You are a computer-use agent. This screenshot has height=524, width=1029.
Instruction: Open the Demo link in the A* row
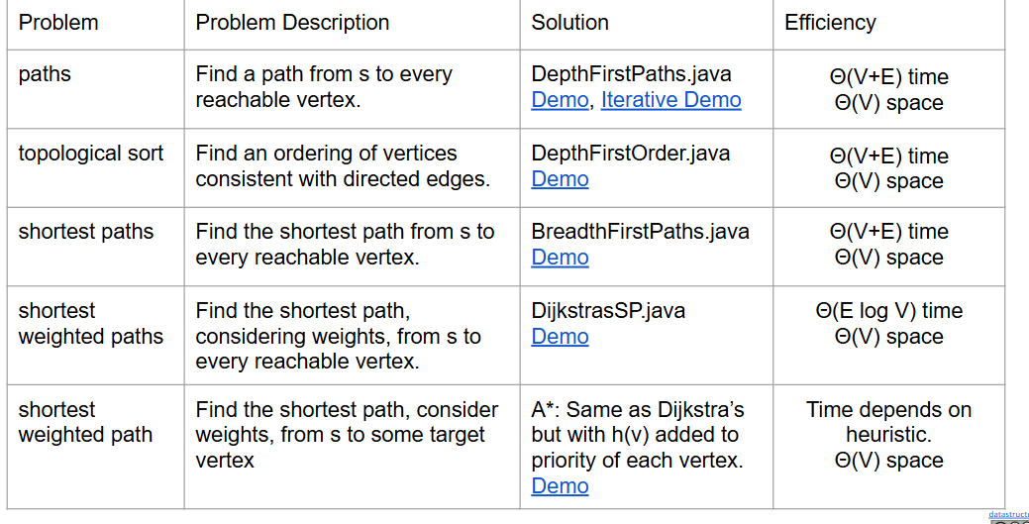click(x=560, y=486)
